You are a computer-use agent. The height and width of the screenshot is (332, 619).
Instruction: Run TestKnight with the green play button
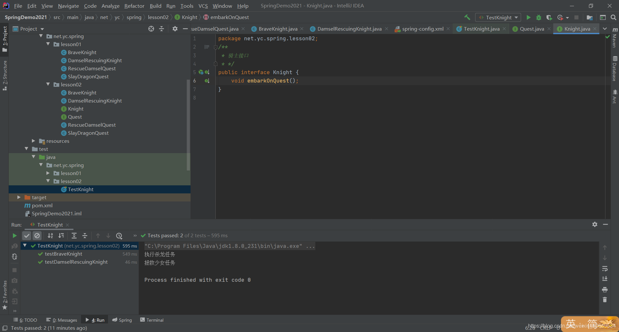coord(528,17)
